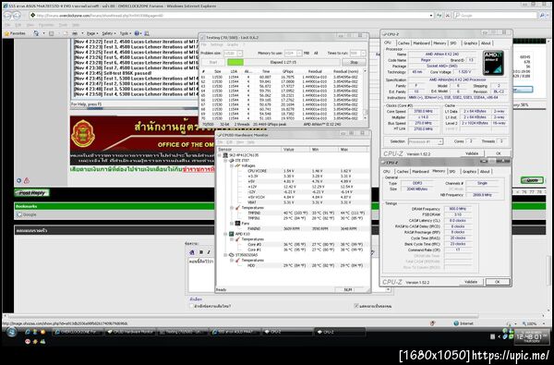
Task: Click the Fans icon in HWMonitor
Action: click(237, 224)
